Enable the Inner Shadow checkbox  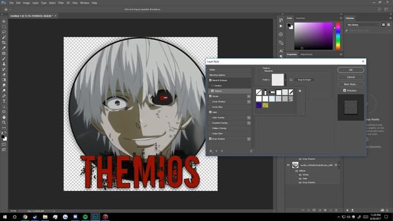pyautogui.click(x=210, y=101)
